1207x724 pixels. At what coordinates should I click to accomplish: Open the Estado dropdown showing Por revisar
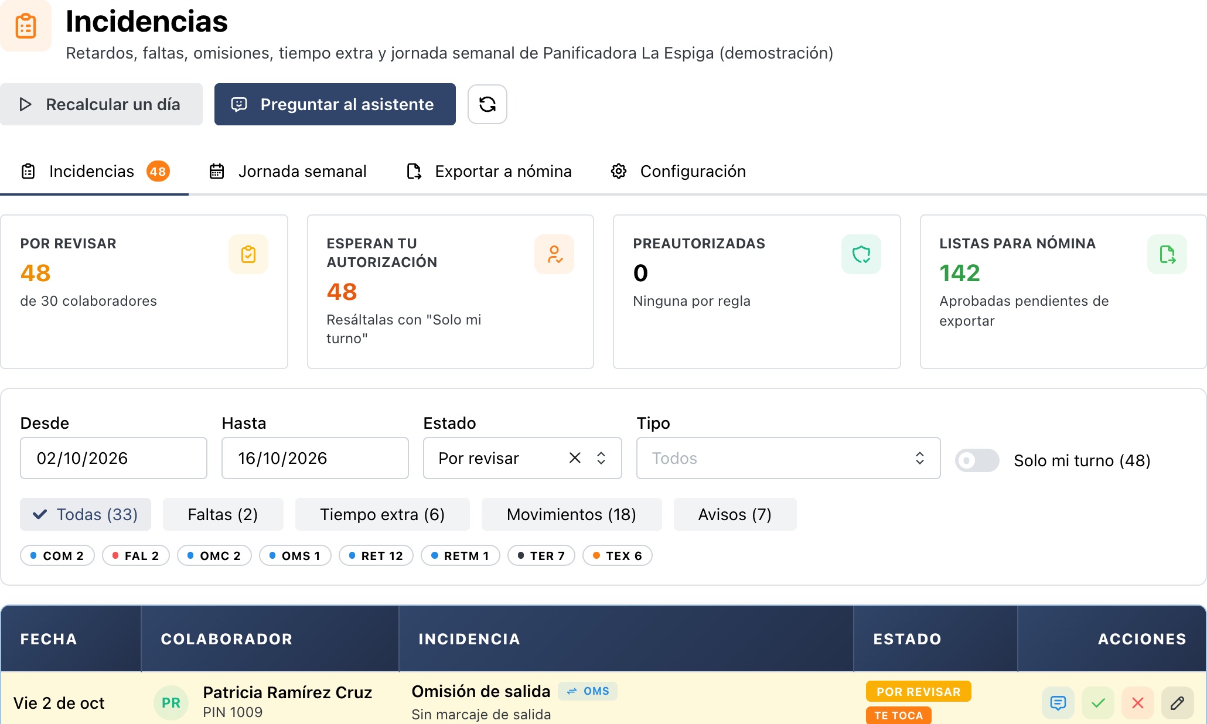523,458
